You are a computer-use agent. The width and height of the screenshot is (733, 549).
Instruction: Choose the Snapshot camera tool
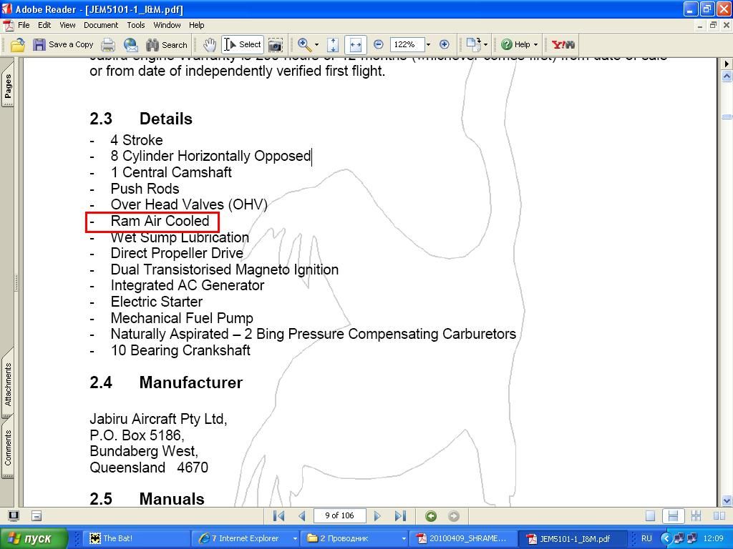tap(276, 45)
